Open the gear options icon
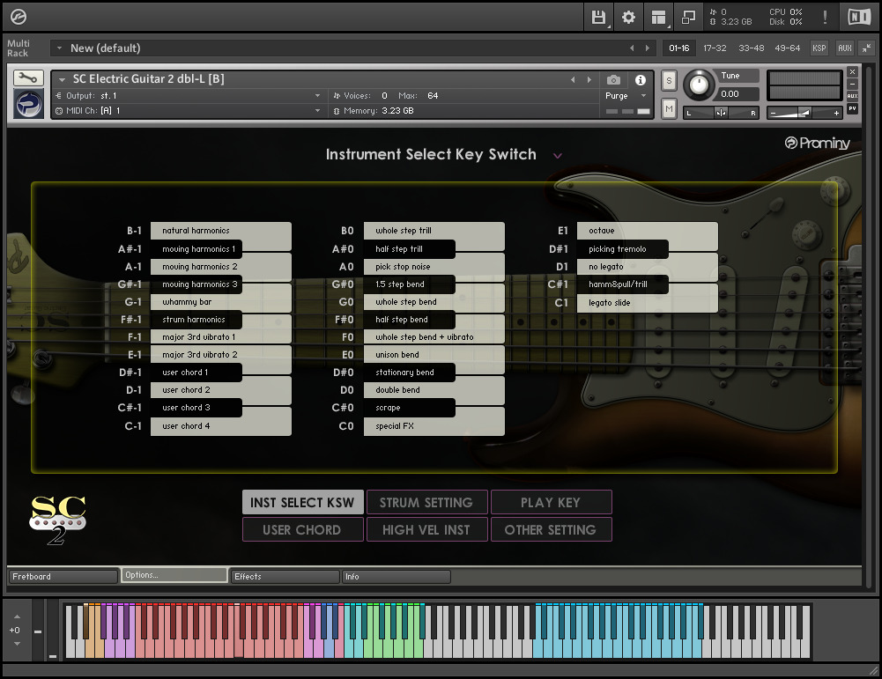The height and width of the screenshot is (679, 882). pyautogui.click(x=628, y=18)
